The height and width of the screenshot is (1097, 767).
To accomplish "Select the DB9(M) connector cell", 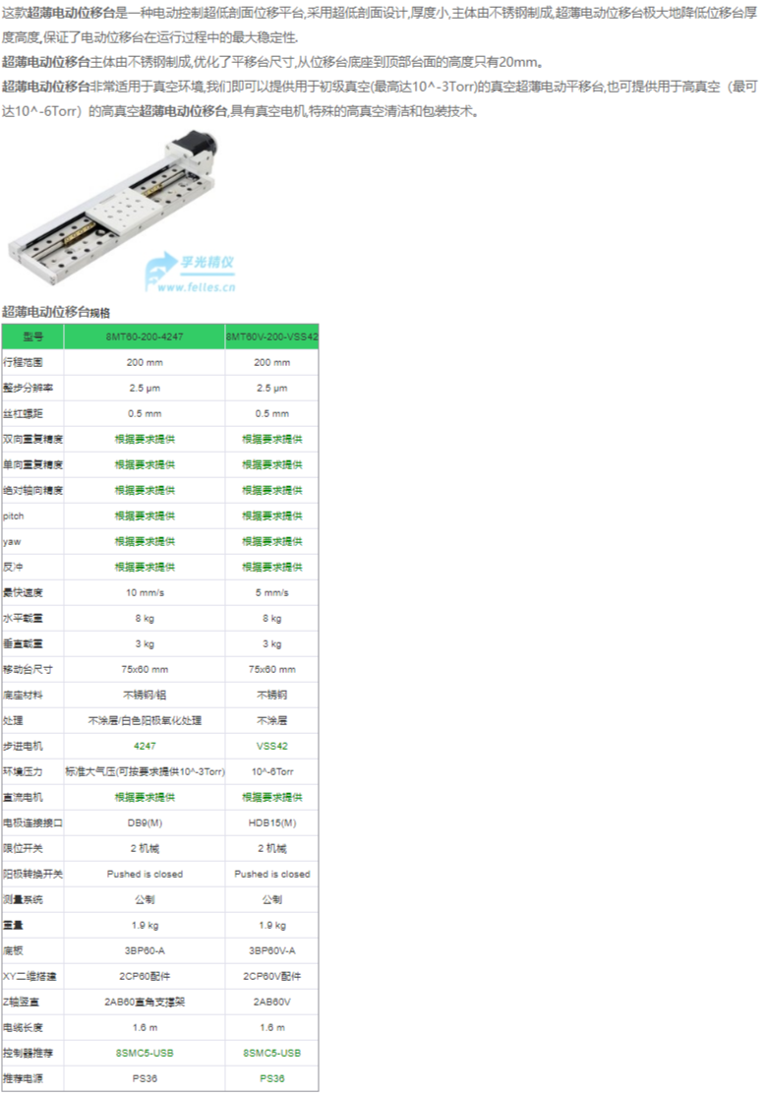I will pos(145,823).
